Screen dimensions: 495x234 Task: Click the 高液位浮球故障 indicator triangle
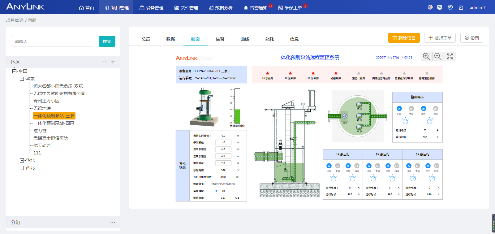coord(381,73)
